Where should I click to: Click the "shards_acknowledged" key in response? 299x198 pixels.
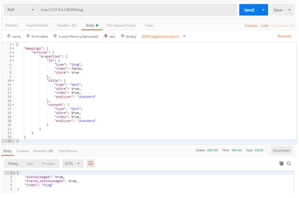click(45, 181)
